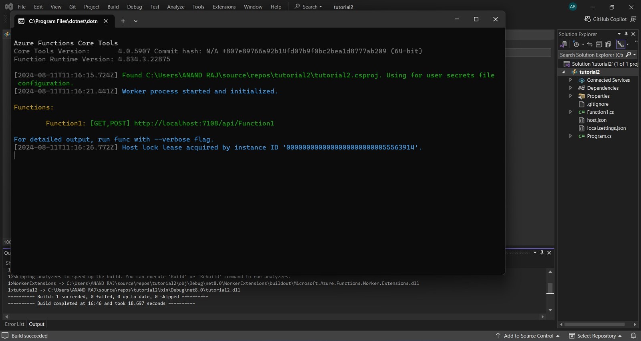This screenshot has width=641, height=341.
Task: Open the Tools menu
Action: pyautogui.click(x=198, y=7)
